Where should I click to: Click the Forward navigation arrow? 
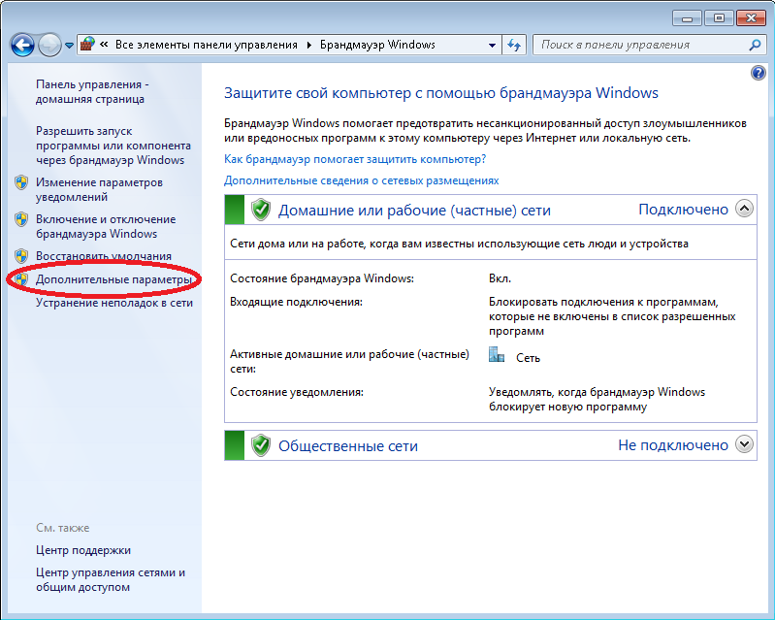pos(49,45)
